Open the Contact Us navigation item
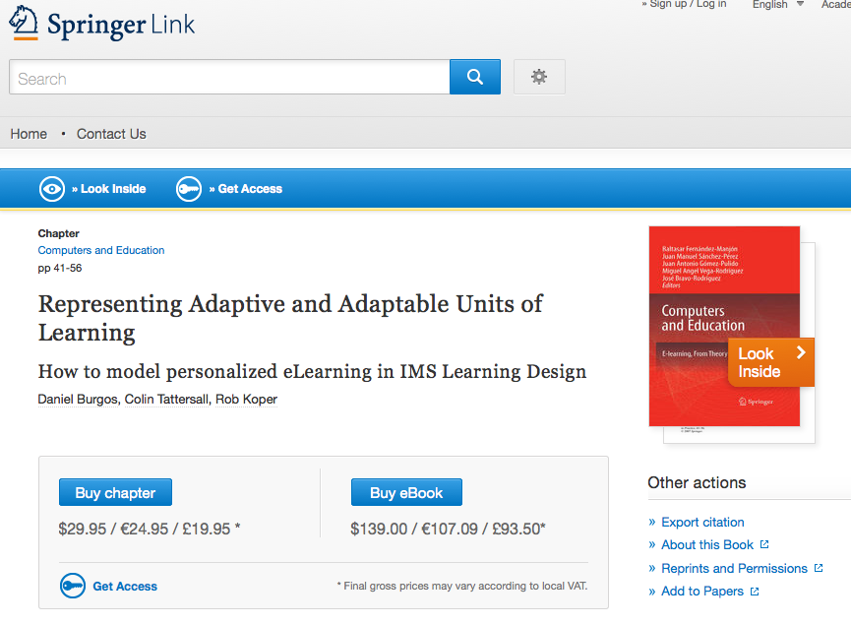Viewport: 851px width, 625px height. [111, 134]
